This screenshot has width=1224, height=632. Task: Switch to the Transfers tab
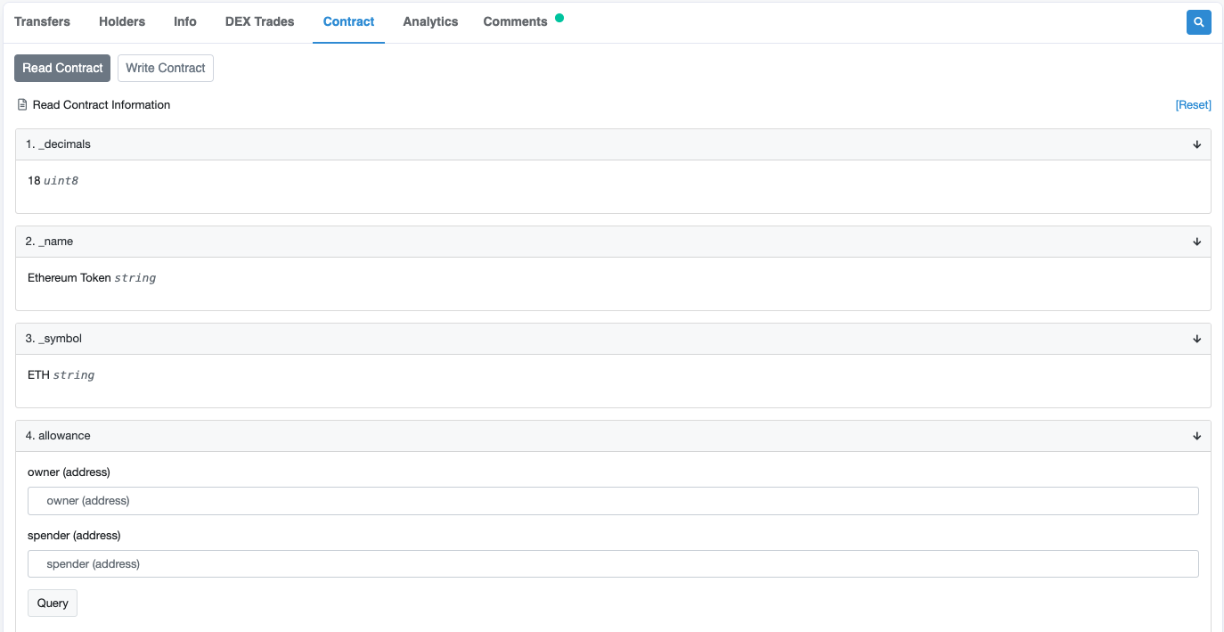(x=42, y=21)
